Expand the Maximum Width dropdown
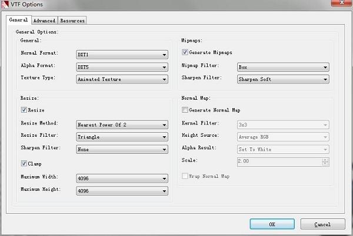353x236 pixels. [122, 178]
